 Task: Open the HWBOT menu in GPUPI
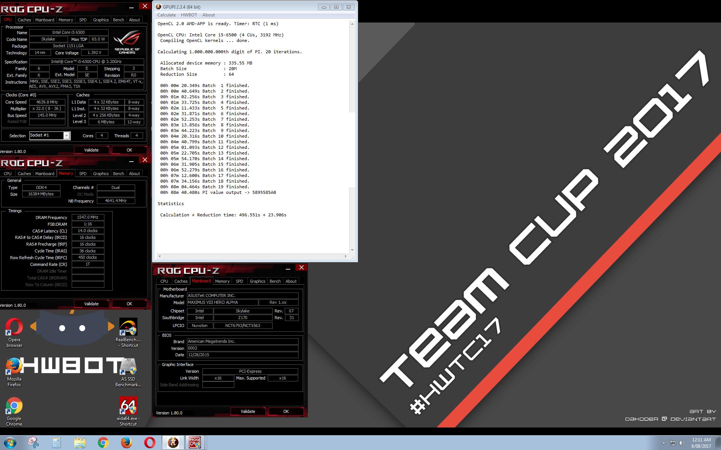tap(189, 15)
